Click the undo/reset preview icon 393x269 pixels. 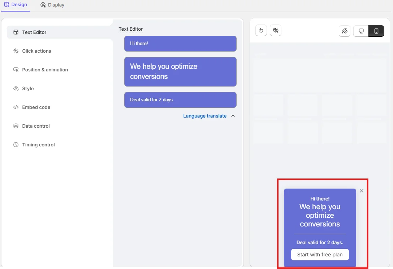coord(261,31)
